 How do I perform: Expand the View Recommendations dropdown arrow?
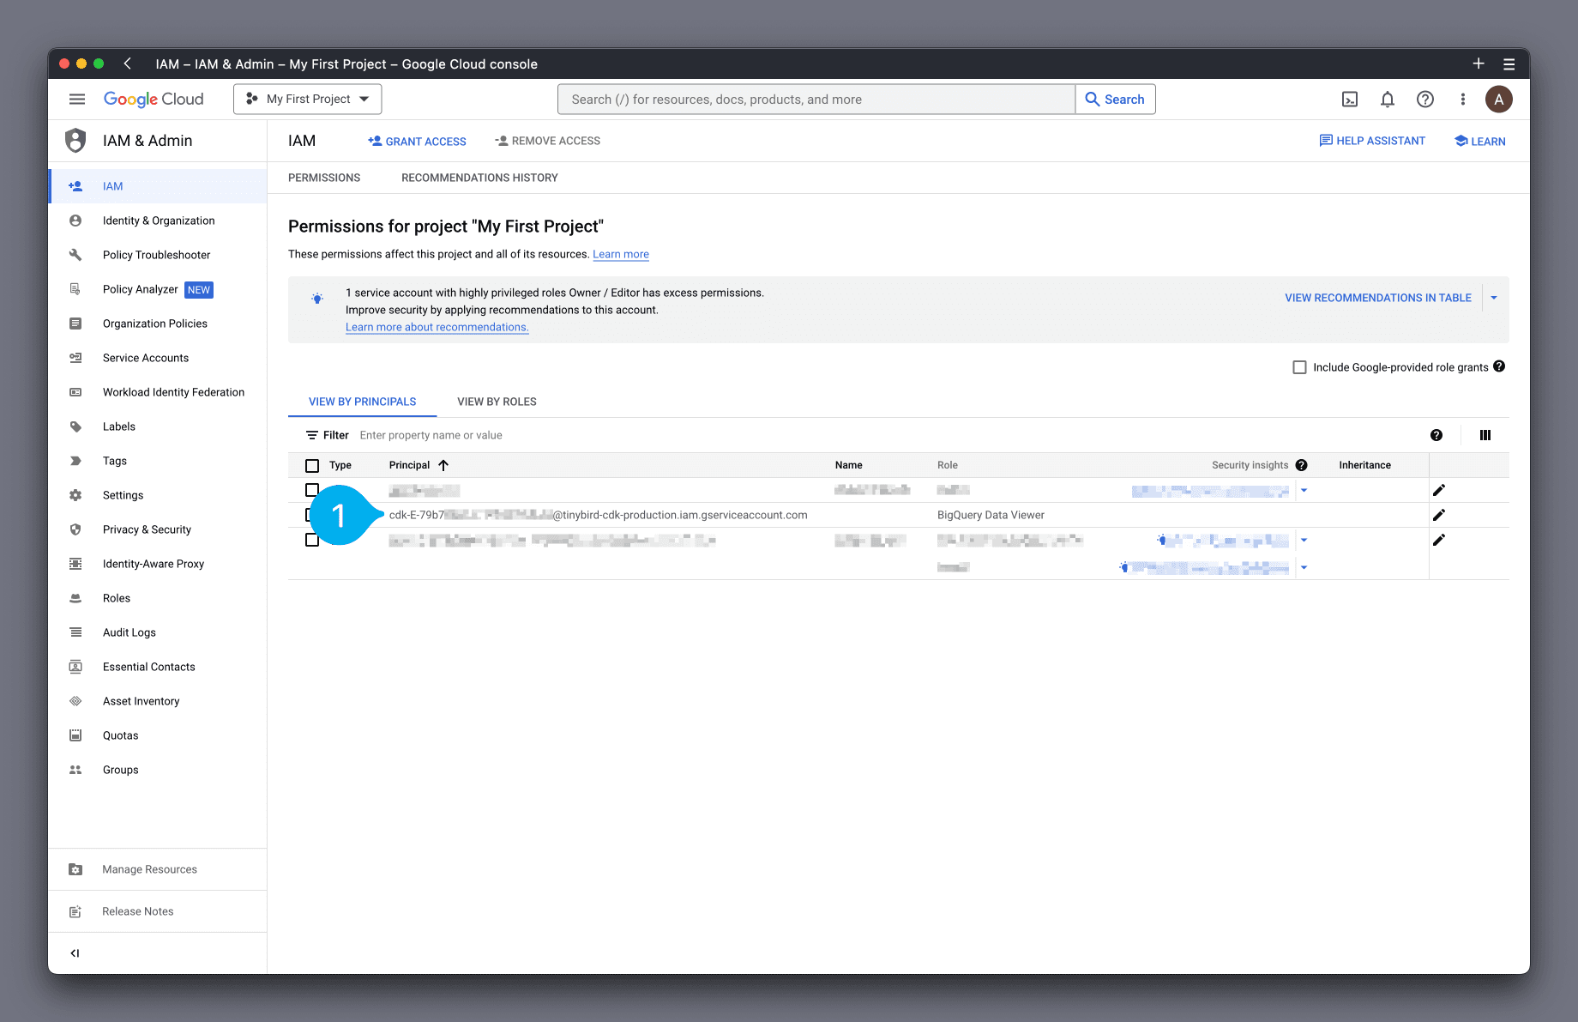(x=1494, y=298)
